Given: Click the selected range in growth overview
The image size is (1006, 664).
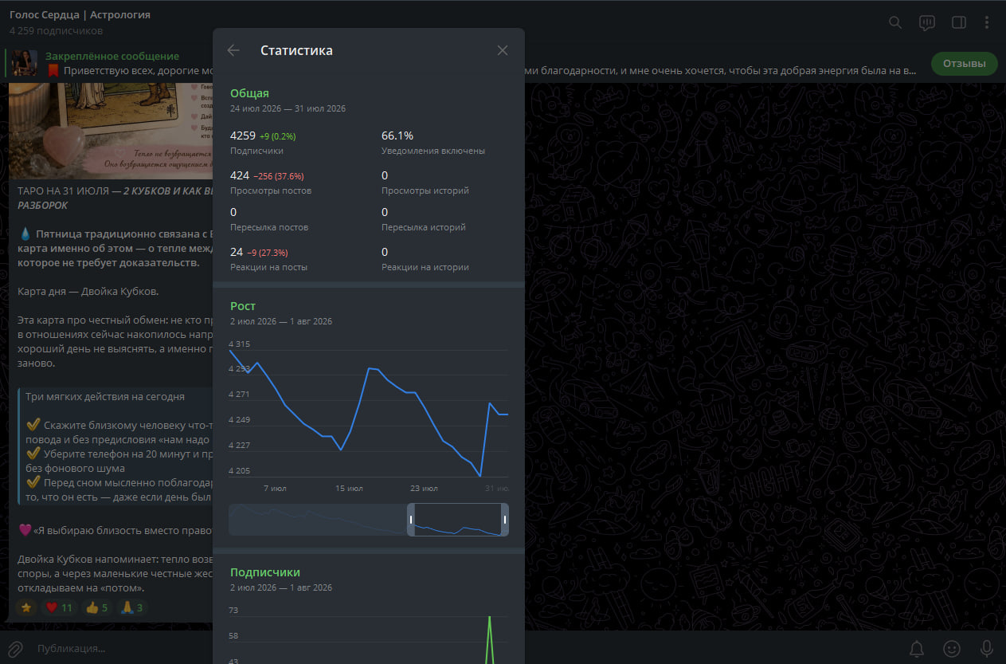Looking at the screenshot, I should [x=458, y=520].
